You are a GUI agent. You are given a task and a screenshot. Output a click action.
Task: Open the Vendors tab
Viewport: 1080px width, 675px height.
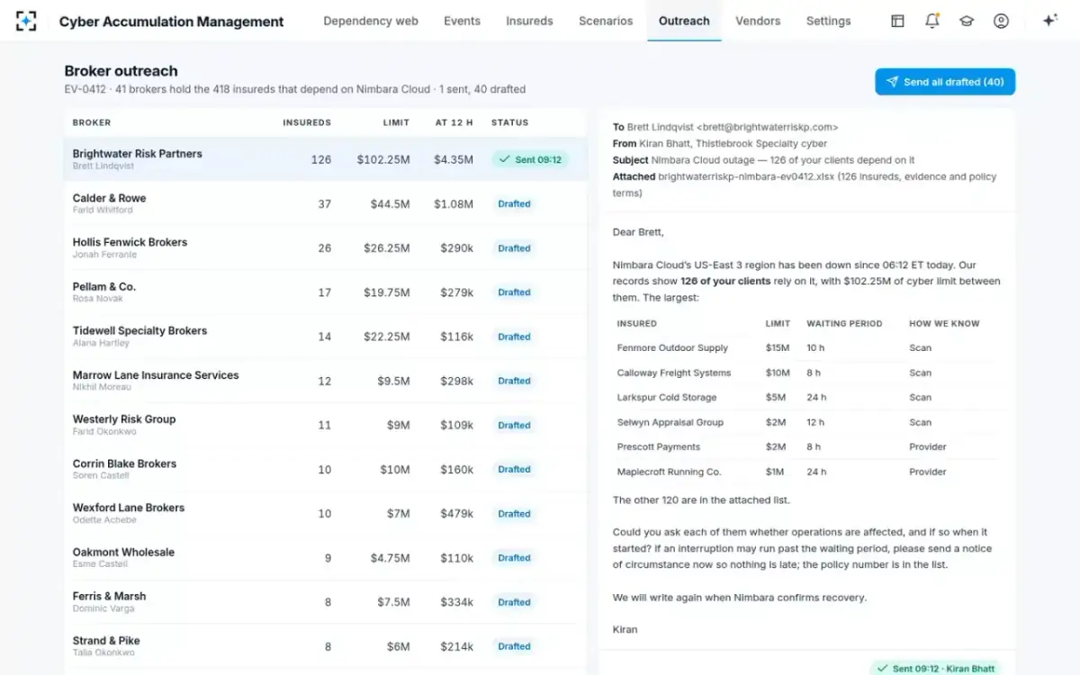click(758, 21)
